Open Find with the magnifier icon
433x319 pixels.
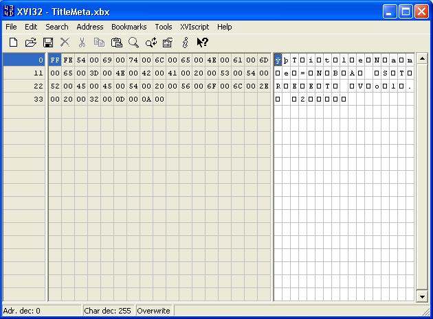point(133,43)
